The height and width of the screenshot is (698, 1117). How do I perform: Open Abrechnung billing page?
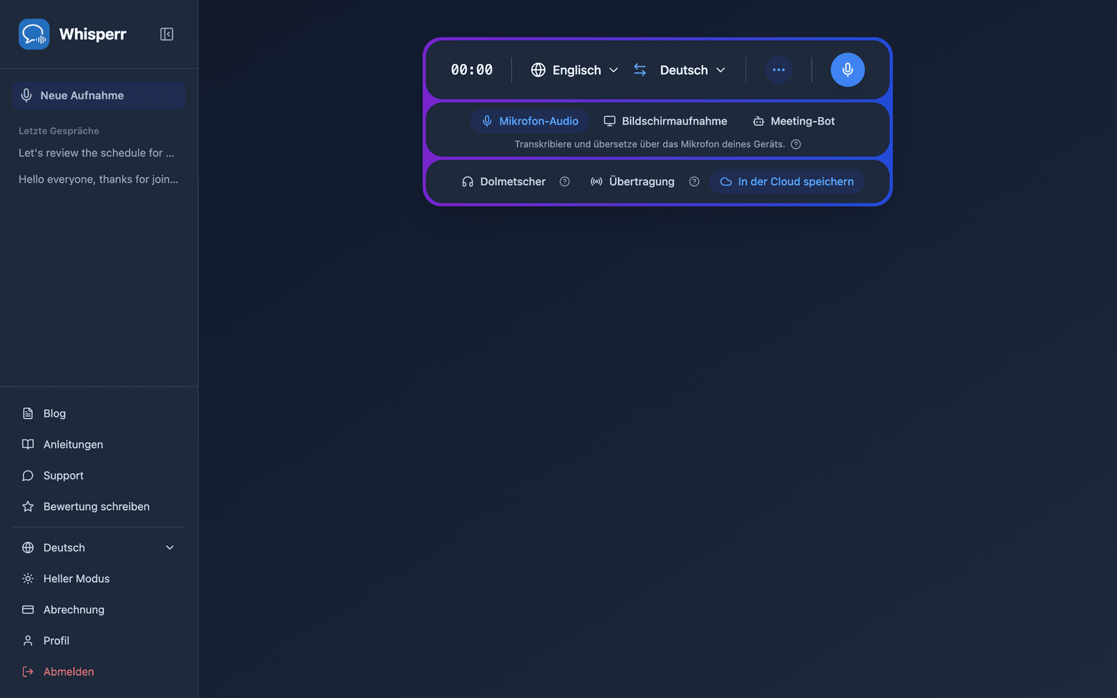(98, 610)
